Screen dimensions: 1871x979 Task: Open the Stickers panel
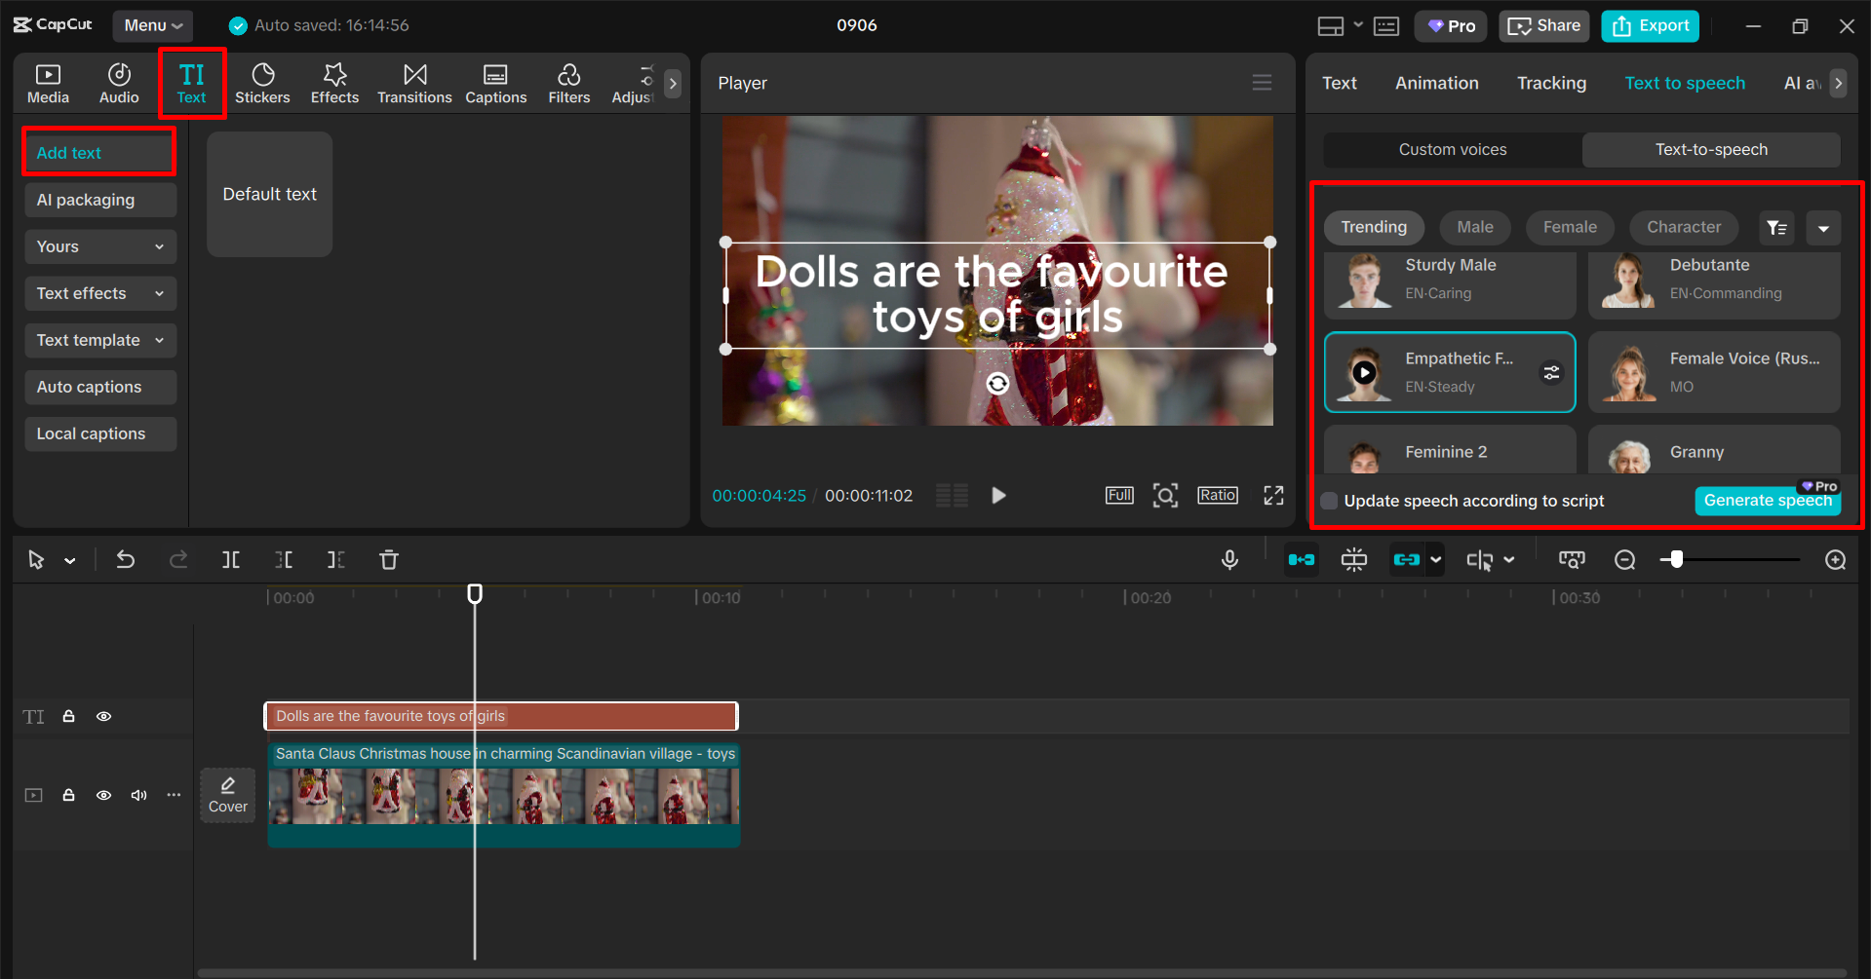click(x=262, y=83)
